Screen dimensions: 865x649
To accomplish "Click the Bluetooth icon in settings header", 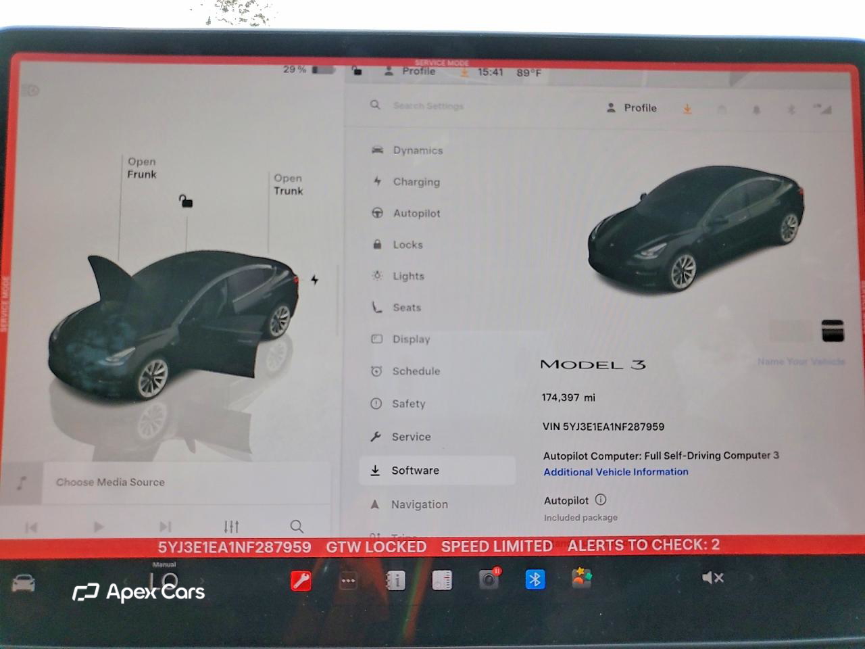I will tap(790, 109).
